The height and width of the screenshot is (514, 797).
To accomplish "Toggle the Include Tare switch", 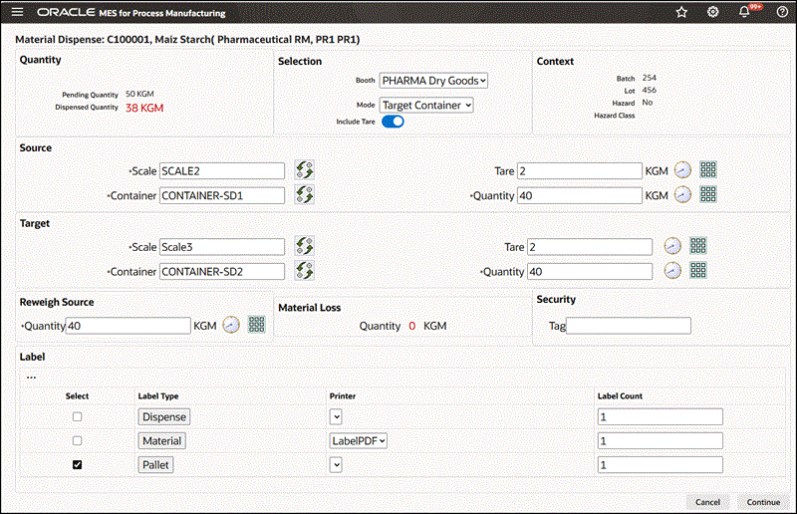I will (393, 122).
